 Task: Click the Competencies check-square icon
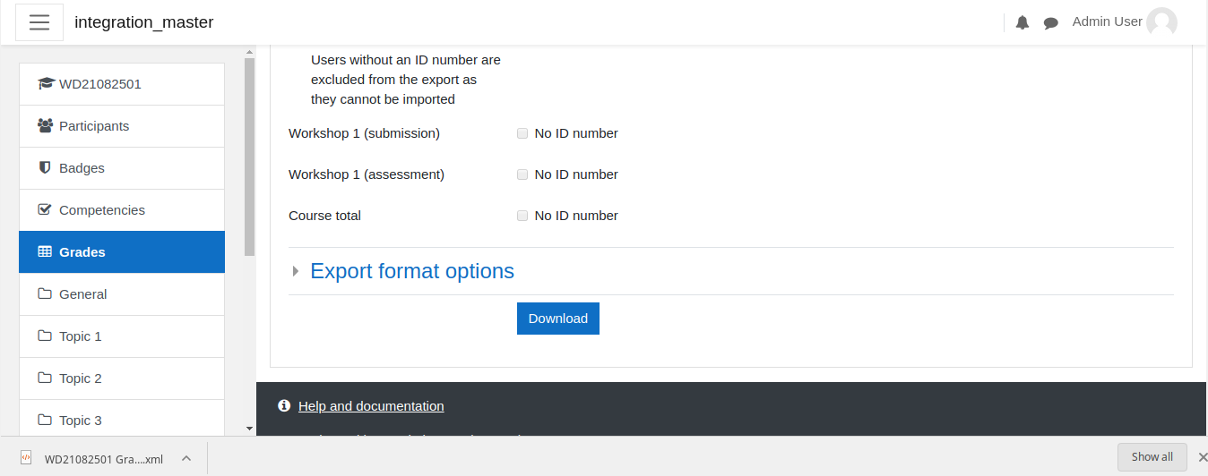(45, 210)
